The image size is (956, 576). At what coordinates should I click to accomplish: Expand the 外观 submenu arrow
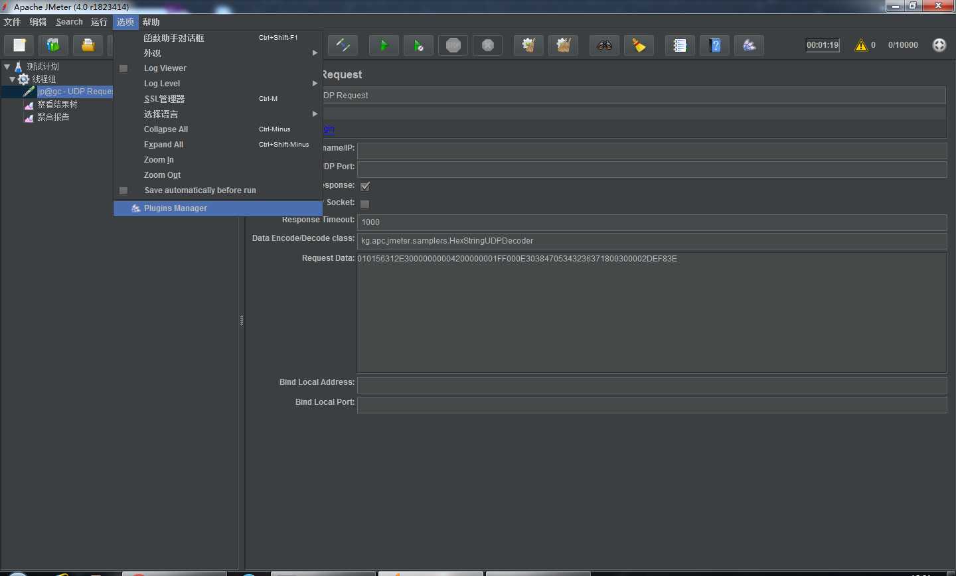[315, 53]
